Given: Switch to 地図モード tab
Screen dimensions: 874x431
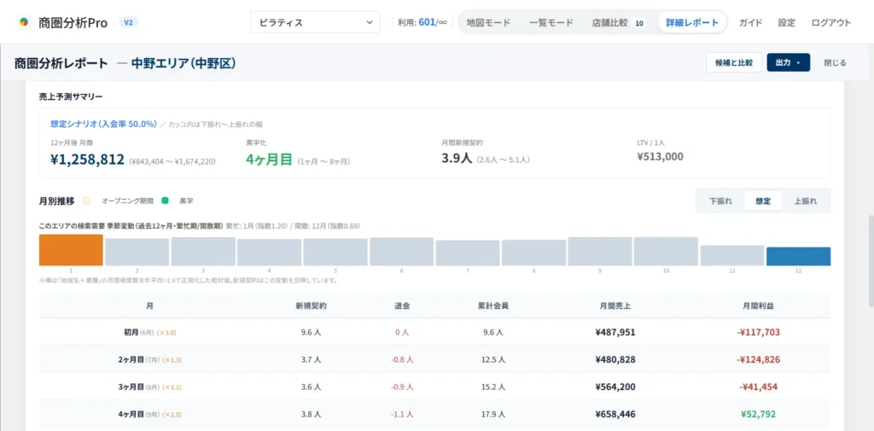Looking at the screenshot, I should 488,23.
